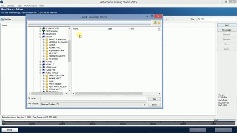Open the Settings menu
Viewport: 237px width, 133px height.
tap(10, 6)
